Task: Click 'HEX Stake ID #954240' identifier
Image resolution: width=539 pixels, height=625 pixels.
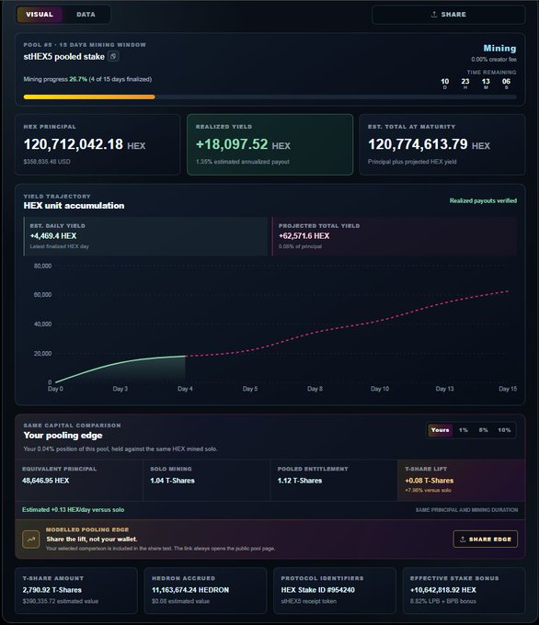Action: click(x=317, y=590)
